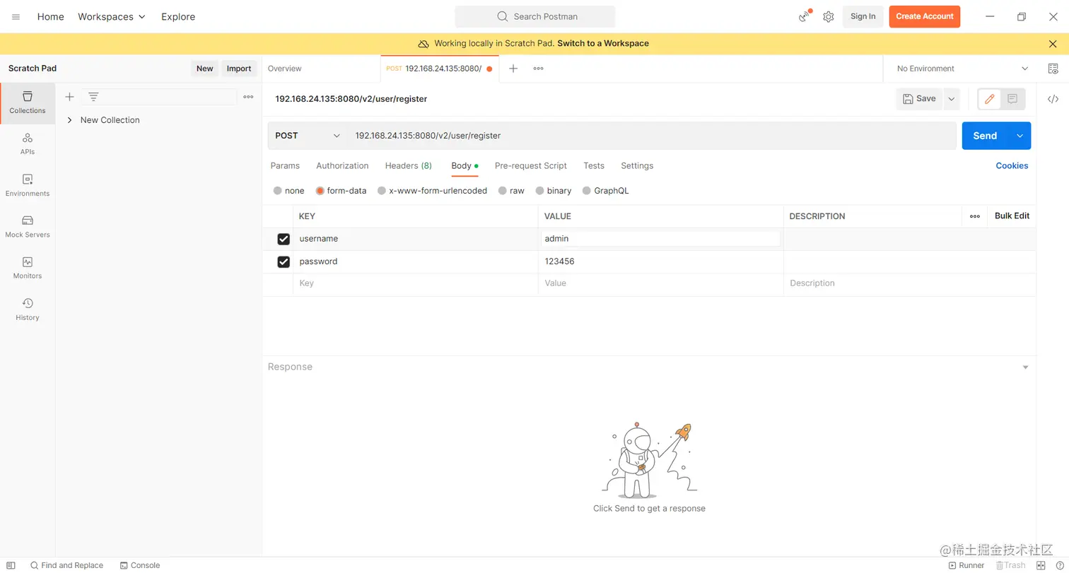Screen dimensions: 1069x573
Task: Open Find and Replace
Action: coord(66,565)
